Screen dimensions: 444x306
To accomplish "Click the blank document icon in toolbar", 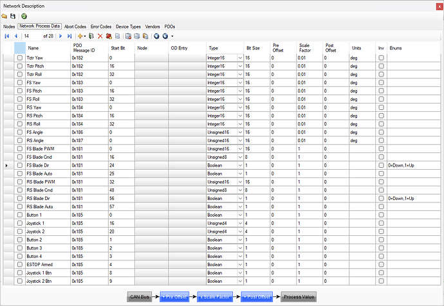I will 117,36.
